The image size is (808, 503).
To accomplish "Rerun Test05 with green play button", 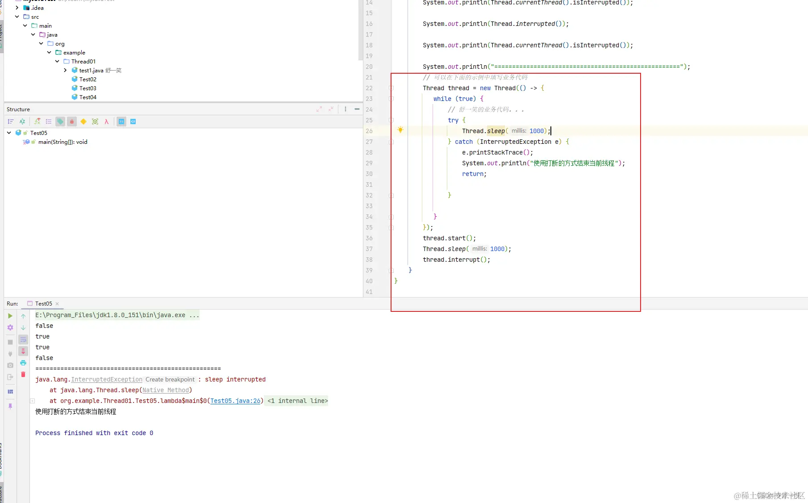I will tap(10, 316).
